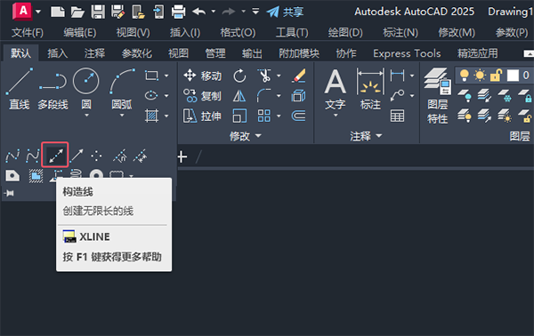
Task: Select the 直线 line tool
Action: pyautogui.click(x=20, y=89)
